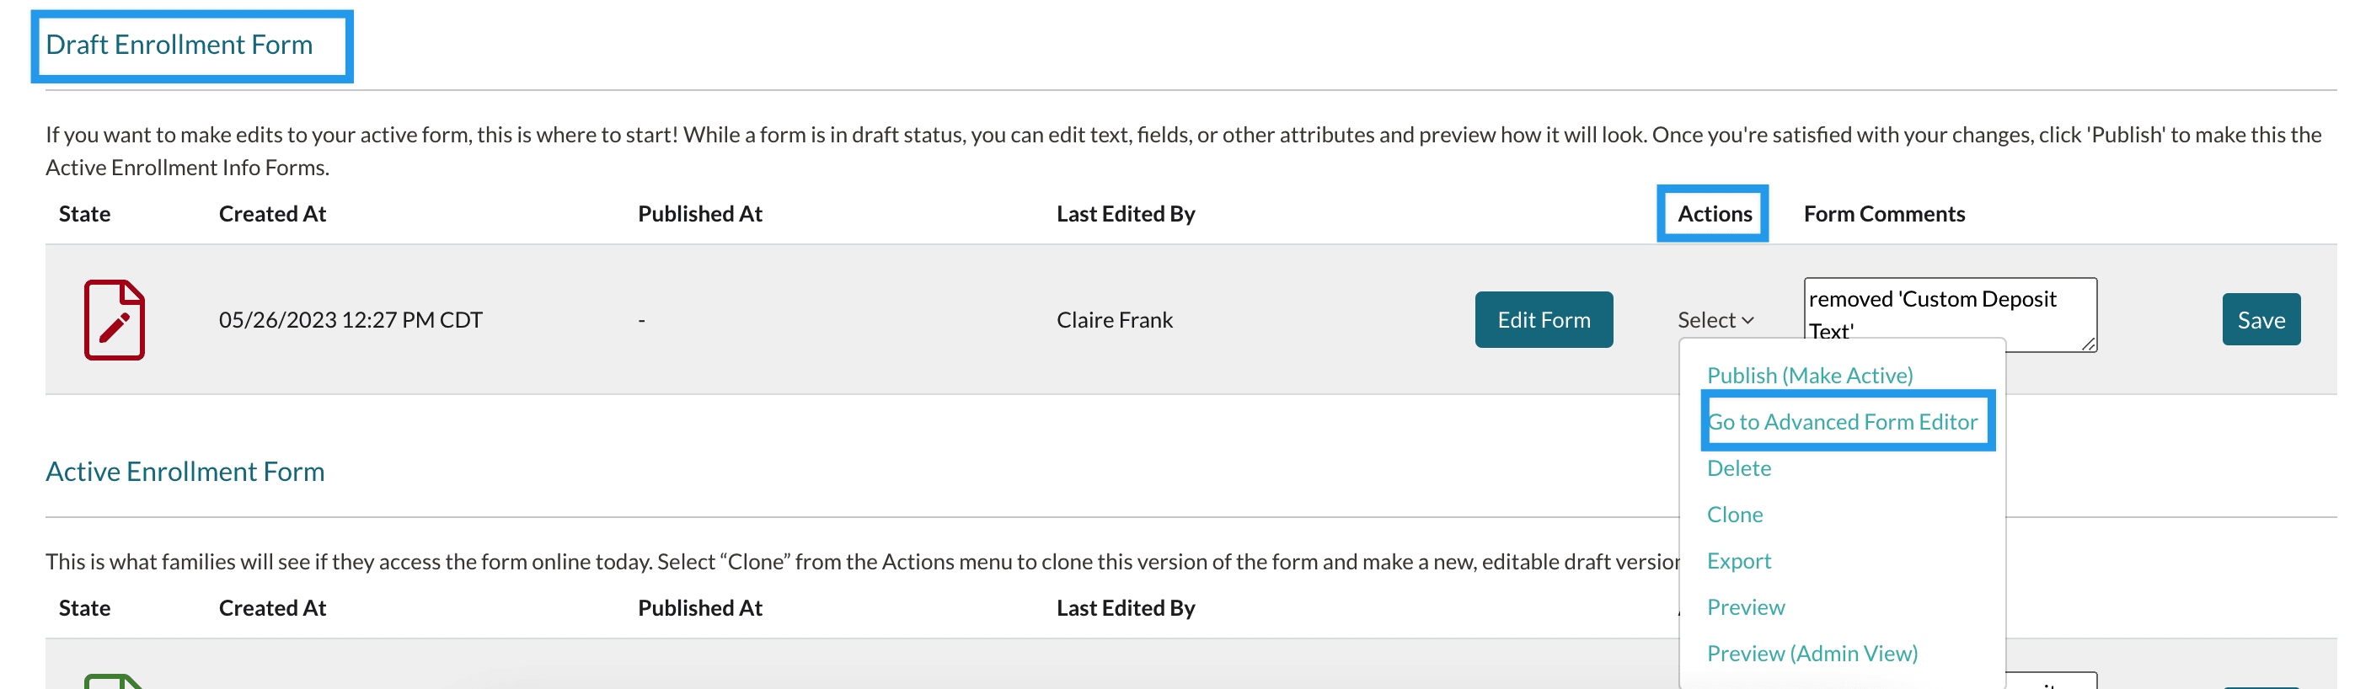Open Go to Advanced Form Editor
The width and height of the screenshot is (2371, 689).
click(x=1842, y=422)
